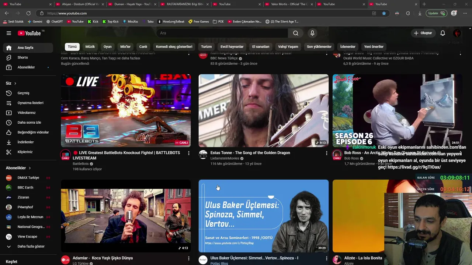The height and width of the screenshot is (265, 472).
Task: Select the Yeni öneriler filter chip
Action: [374, 47]
